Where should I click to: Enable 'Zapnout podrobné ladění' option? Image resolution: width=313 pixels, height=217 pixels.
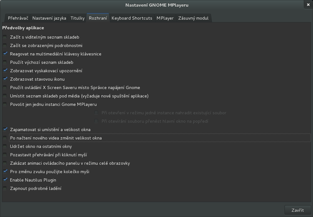click(x=5, y=188)
